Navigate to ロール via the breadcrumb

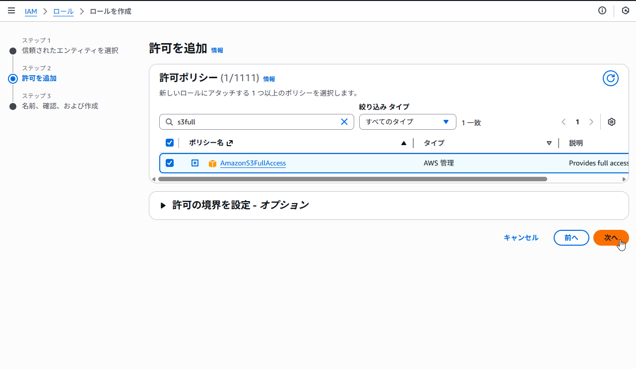pyautogui.click(x=63, y=10)
